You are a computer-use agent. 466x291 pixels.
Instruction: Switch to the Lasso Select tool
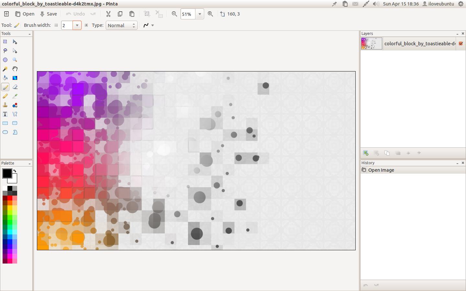[5, 51]
